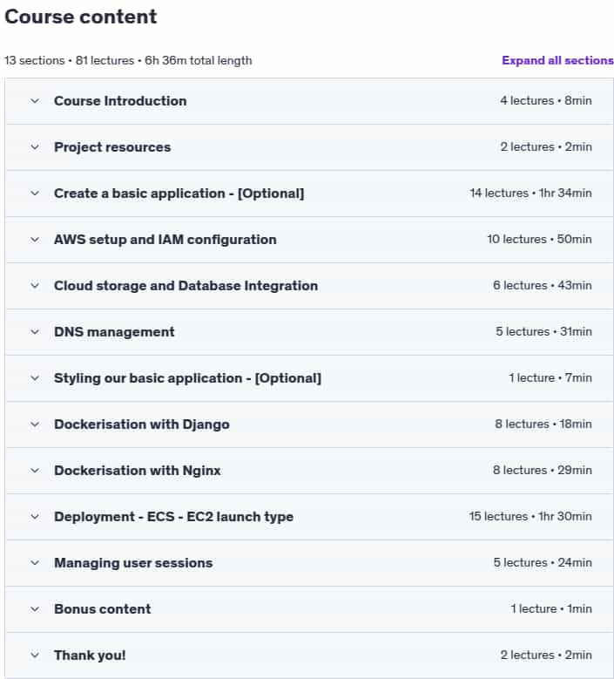Click '5 lectures • 31min' text
This screenshot has width=614, height=679.
point(544,332)
